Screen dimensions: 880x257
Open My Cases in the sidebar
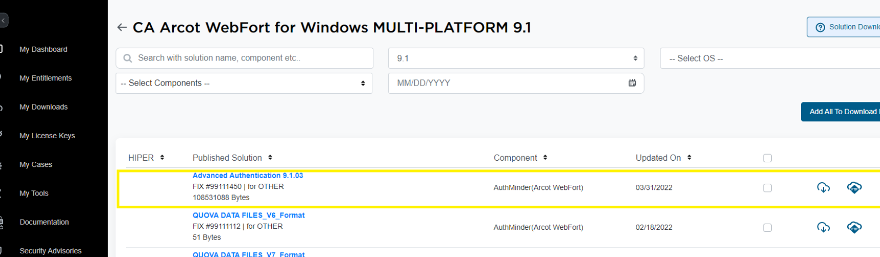click(x=36, y=164)
